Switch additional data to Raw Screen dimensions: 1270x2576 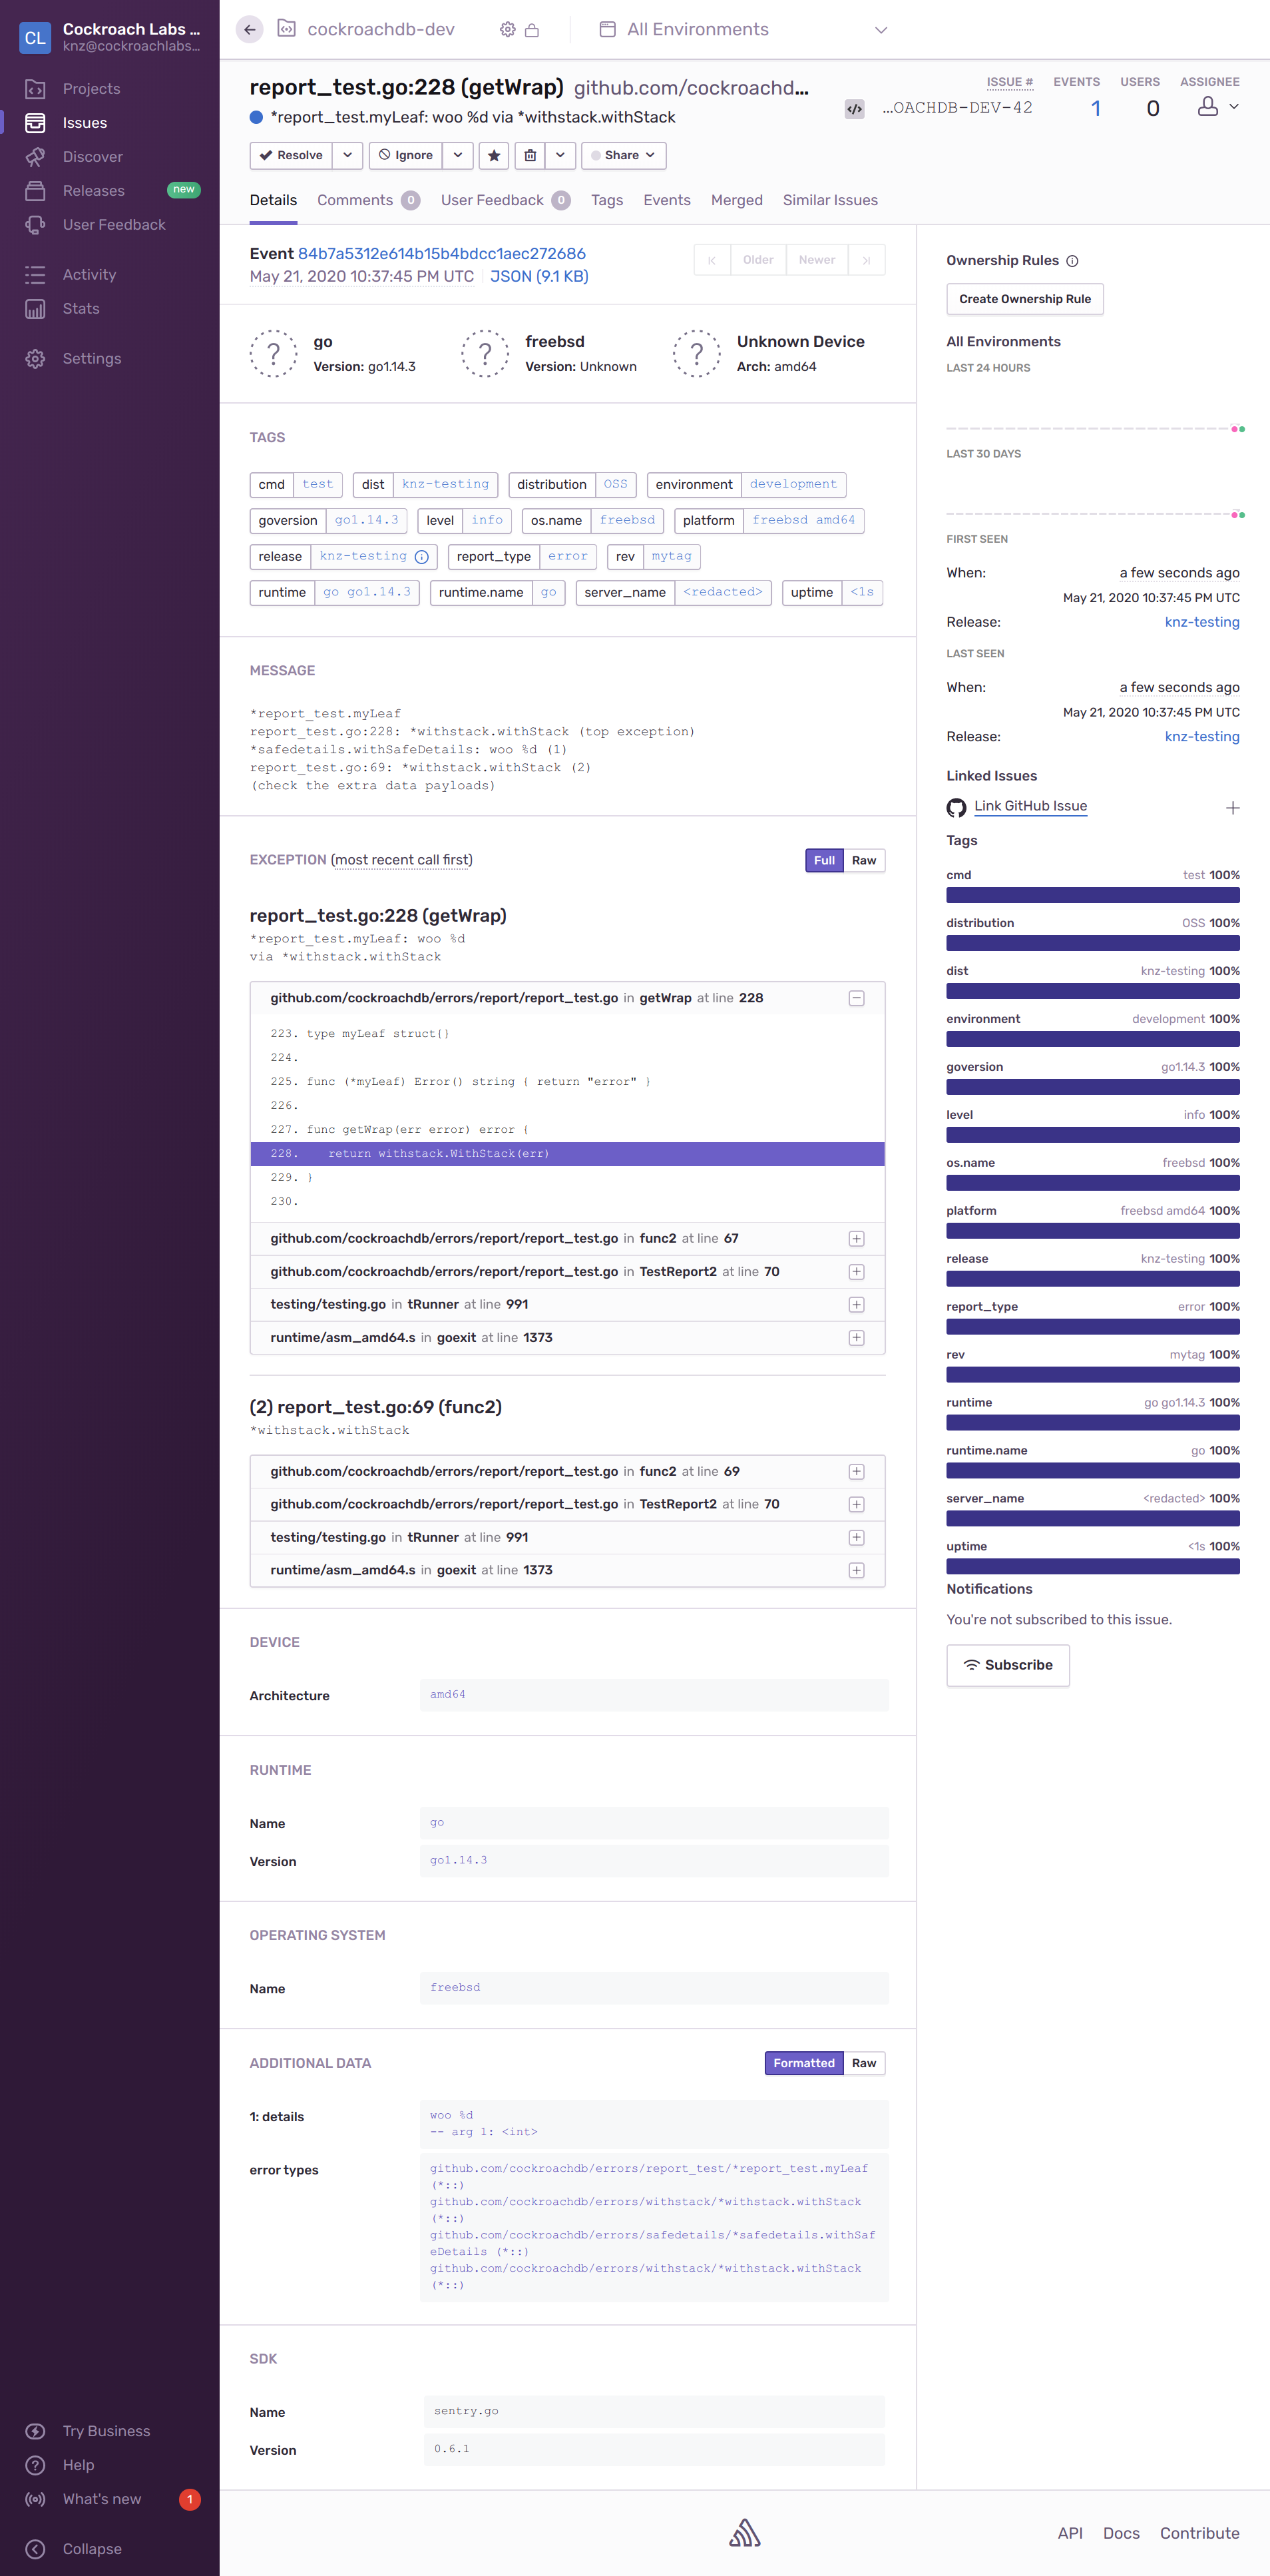click(x=865, y=2063)
